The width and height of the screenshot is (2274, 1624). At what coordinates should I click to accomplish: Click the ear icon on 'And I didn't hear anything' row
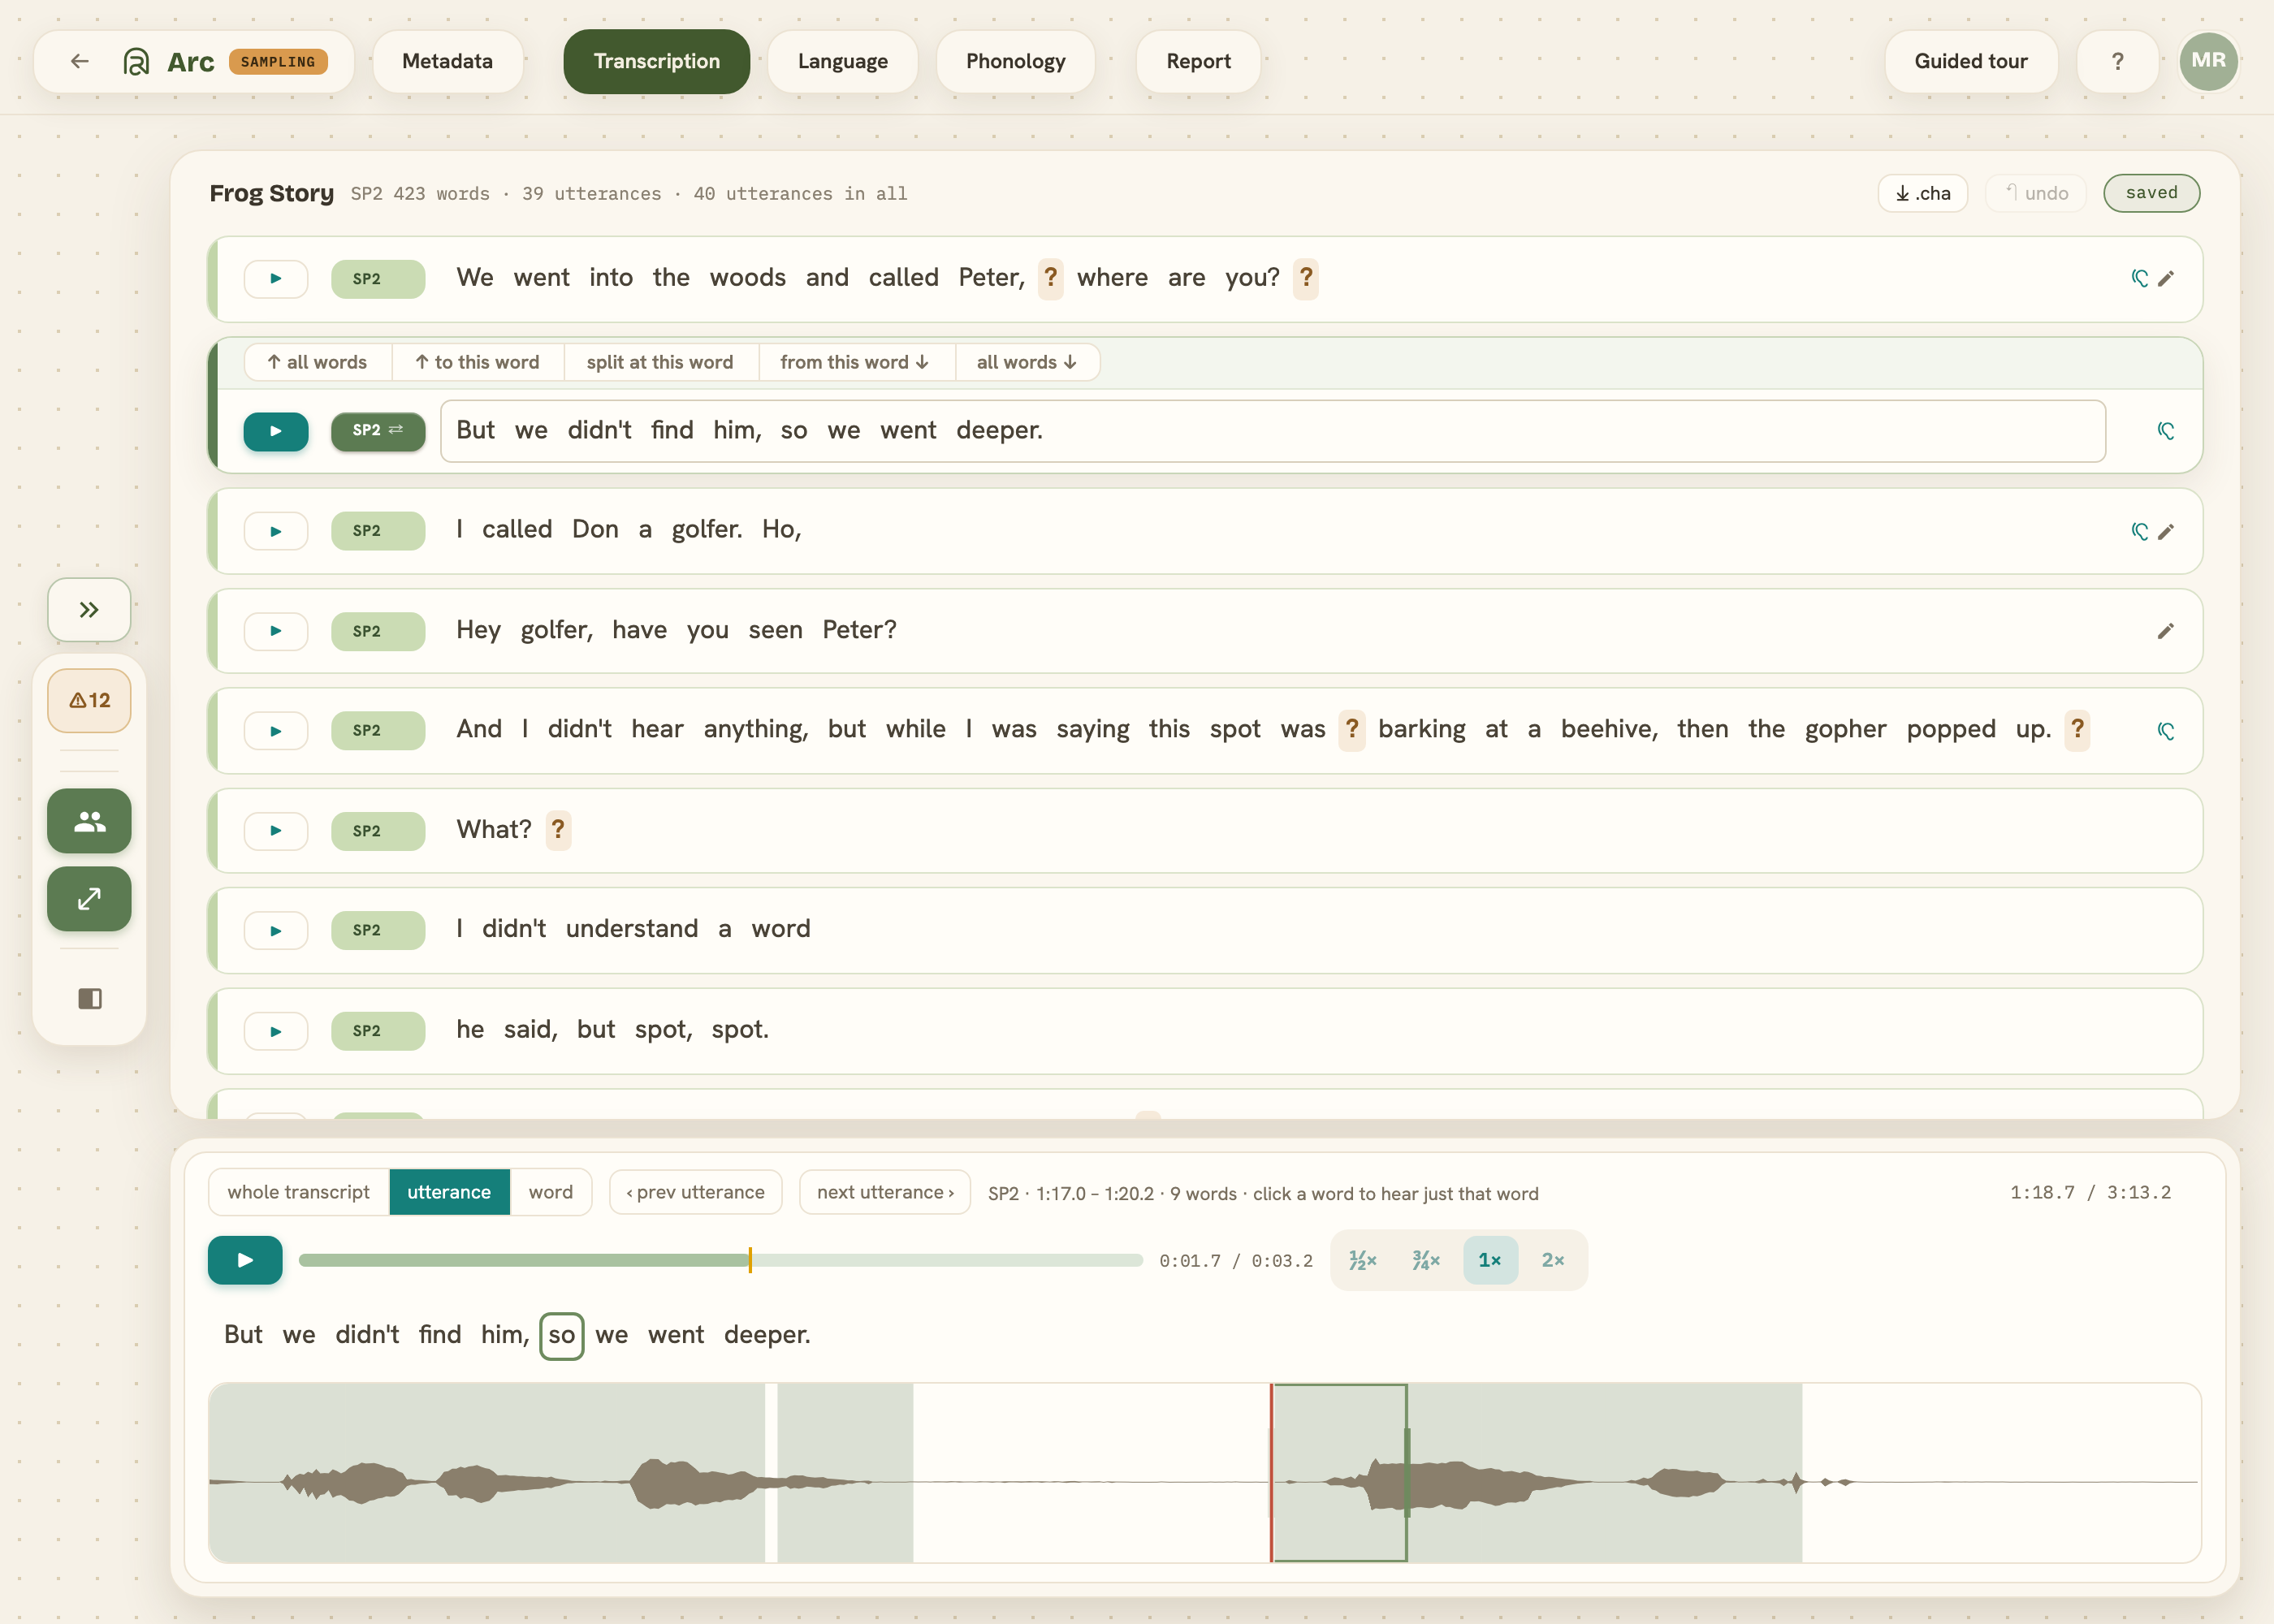(x=2165, y=731)
